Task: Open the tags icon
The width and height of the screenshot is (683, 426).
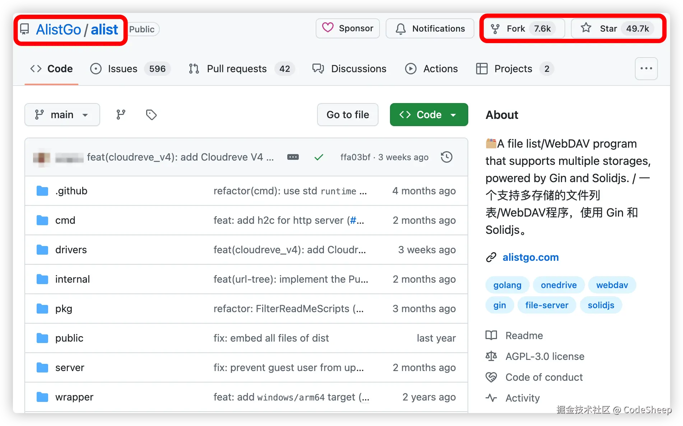Action: pyautogui.click(x=151, y=115)
